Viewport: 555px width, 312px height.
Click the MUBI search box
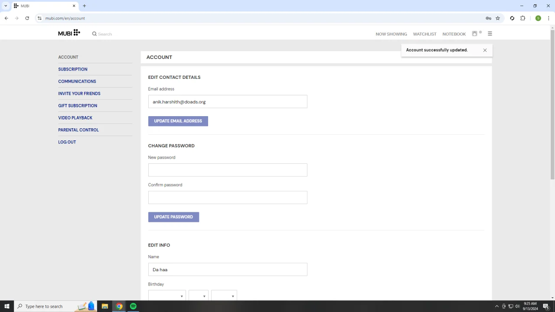click(x=105, y=34)
